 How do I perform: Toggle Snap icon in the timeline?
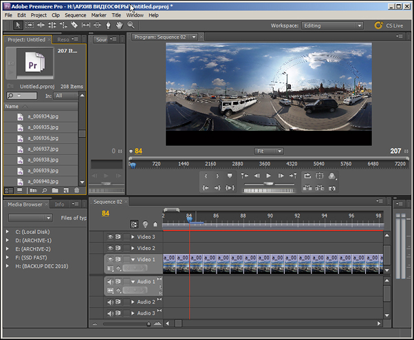(135, 224)
